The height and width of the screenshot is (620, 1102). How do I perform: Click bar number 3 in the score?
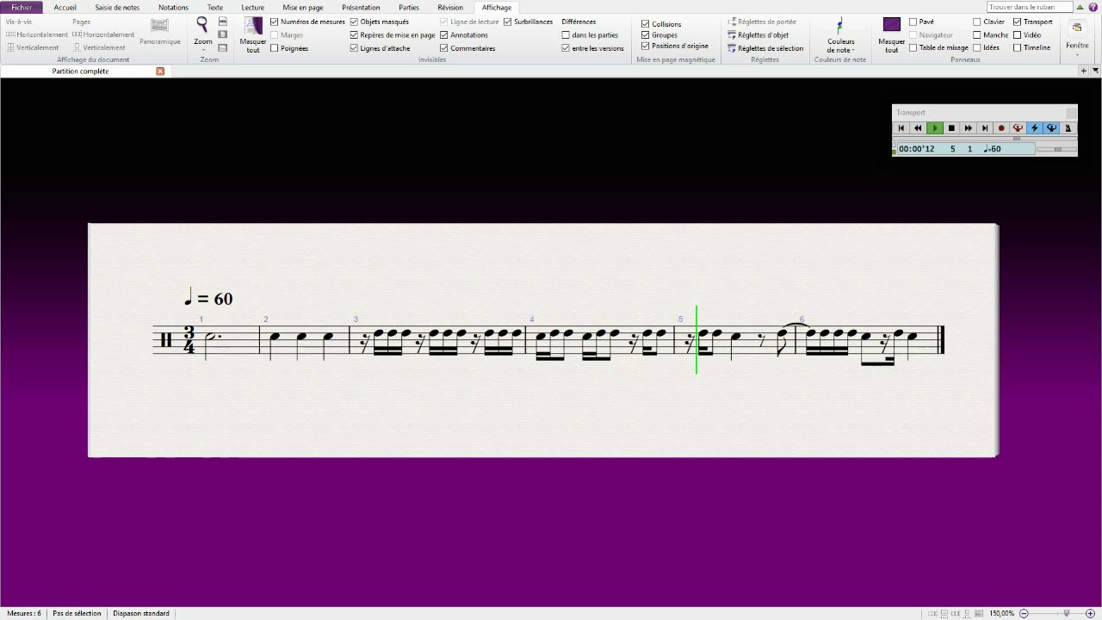click(356, 319)
